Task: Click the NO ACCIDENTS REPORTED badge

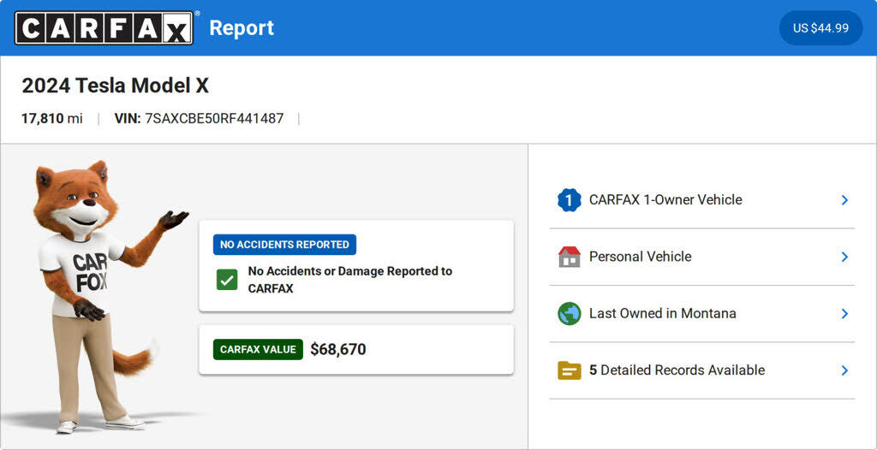Action: 284,245
